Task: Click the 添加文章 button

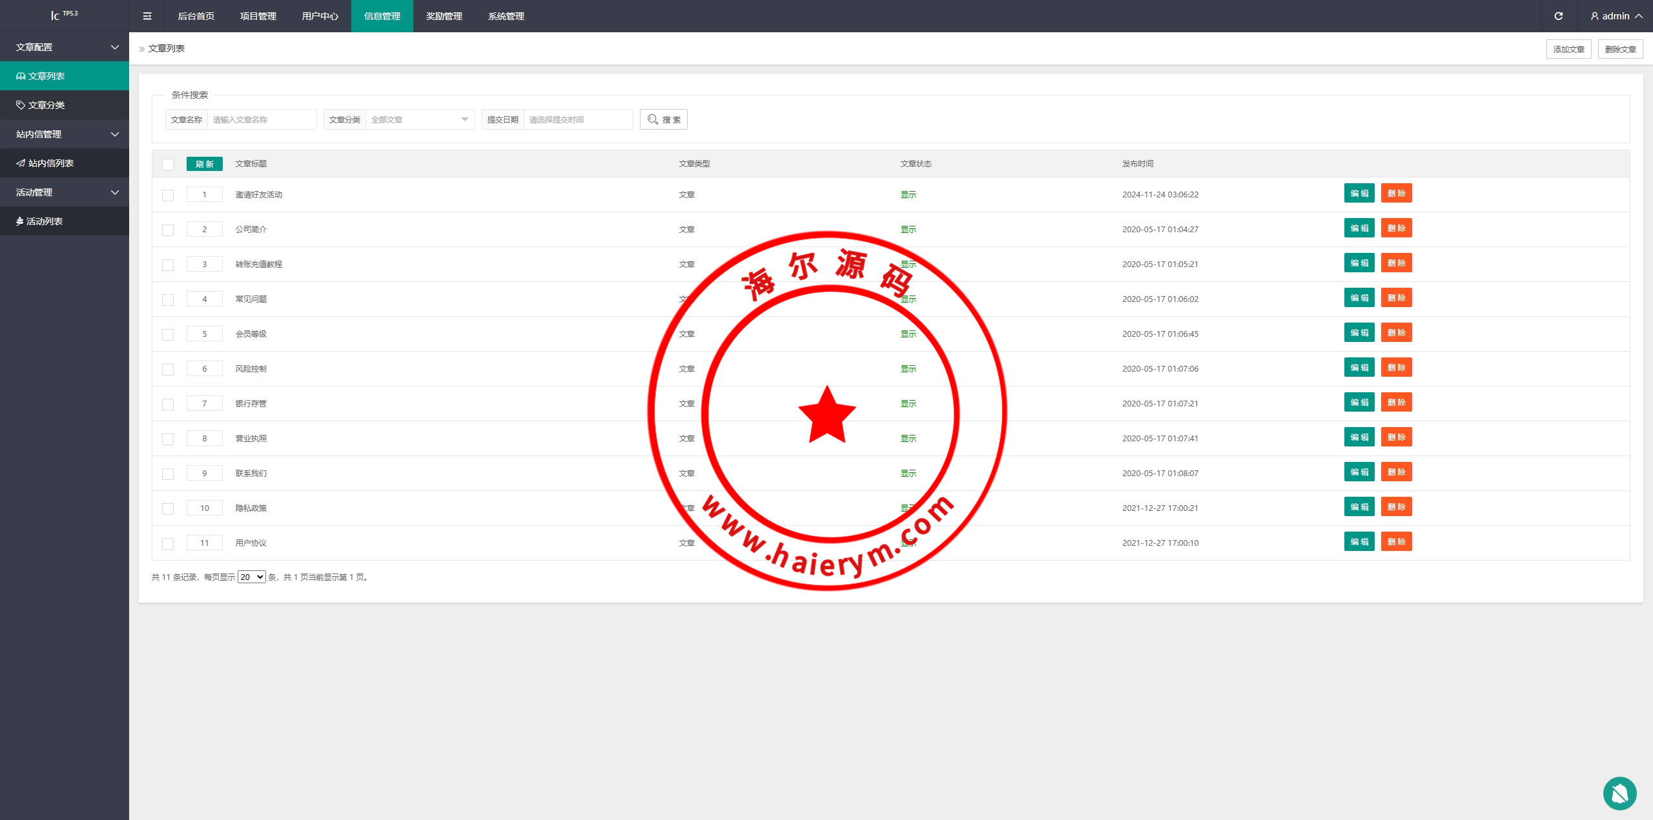Action: (1568, 49)
